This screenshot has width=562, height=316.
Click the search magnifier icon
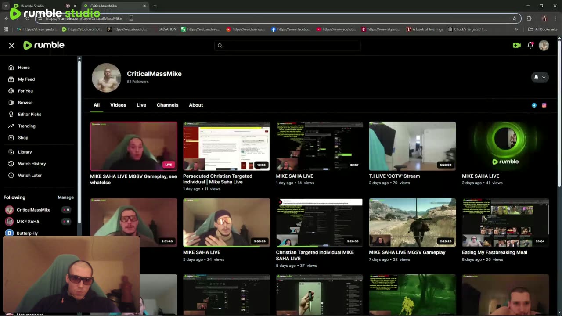[x=220, y=45]
